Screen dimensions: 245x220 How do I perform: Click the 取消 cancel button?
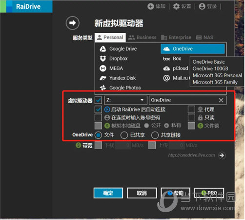[142, 193]
